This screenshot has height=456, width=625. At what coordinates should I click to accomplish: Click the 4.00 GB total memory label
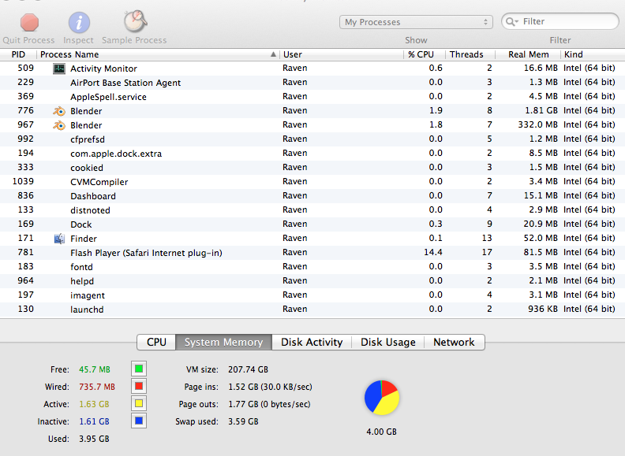[x=381, y=432]
